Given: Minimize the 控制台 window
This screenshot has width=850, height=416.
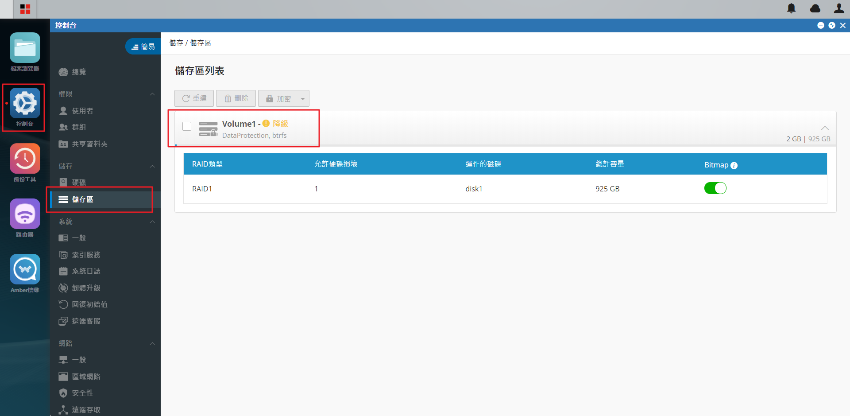Looking at the screenshot, I should 821,25.
